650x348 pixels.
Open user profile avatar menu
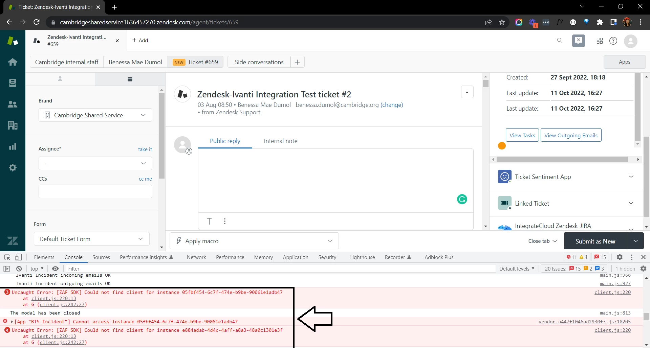coord(630,41)
